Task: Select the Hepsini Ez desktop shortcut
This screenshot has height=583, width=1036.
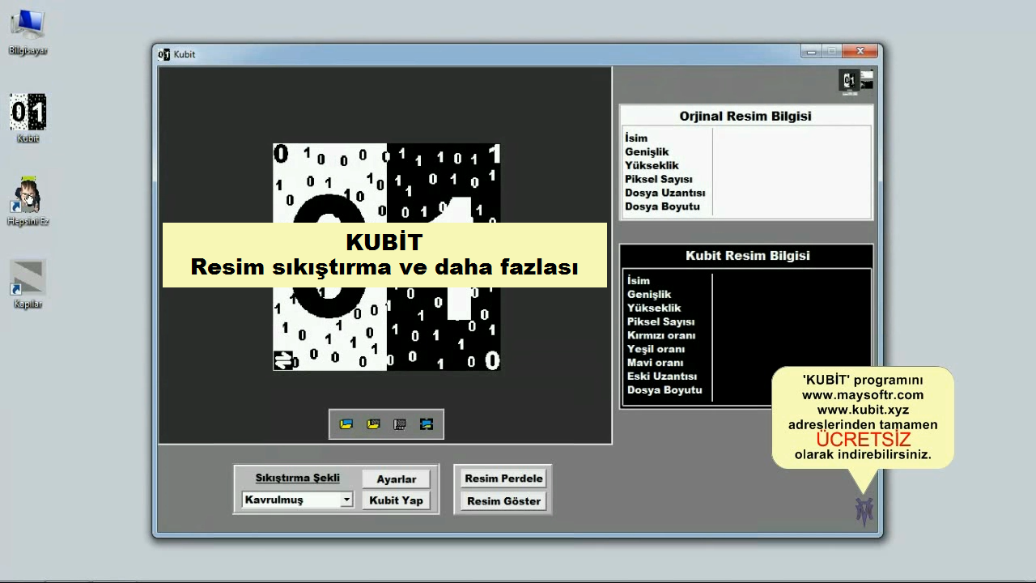Action: point(28,202)
